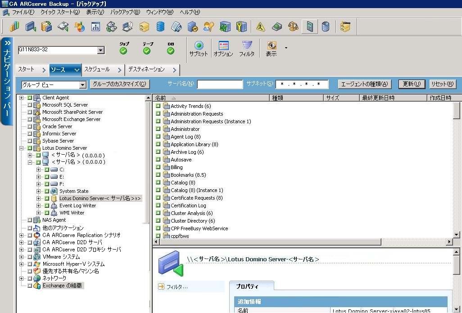Expand the navigation bar chevron icon
The width and height of the screenshot is (462, 313).
7,44
